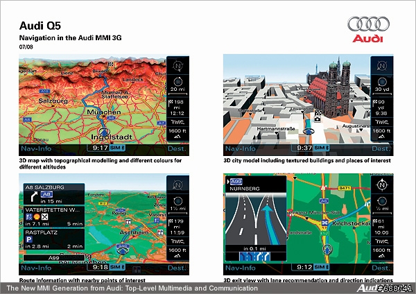Select the A8 SALZBURG route entry
The image size is (416, 294).
coord(54,194)
